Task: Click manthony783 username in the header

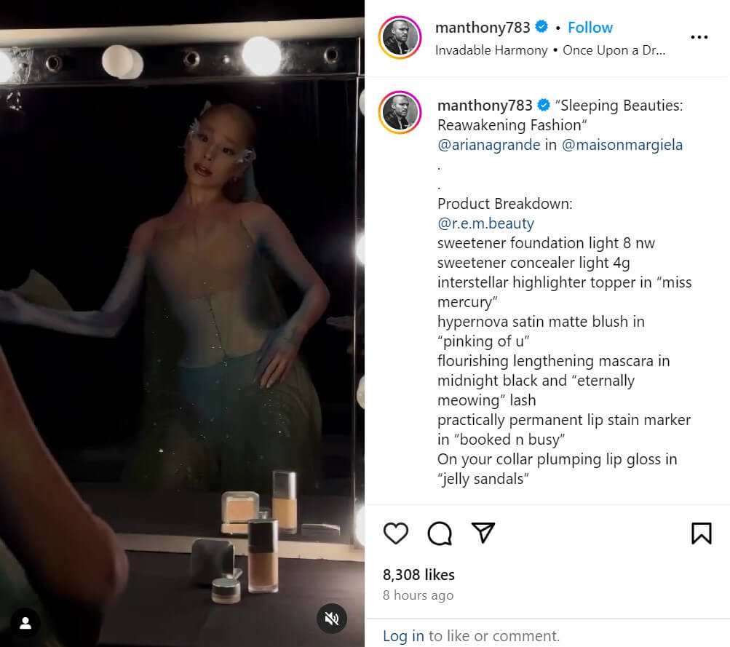Action: [x=483, y=28]
